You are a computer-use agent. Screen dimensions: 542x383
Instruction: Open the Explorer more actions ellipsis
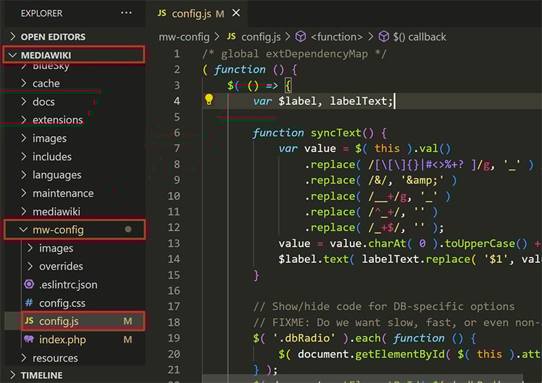(126, 13)
